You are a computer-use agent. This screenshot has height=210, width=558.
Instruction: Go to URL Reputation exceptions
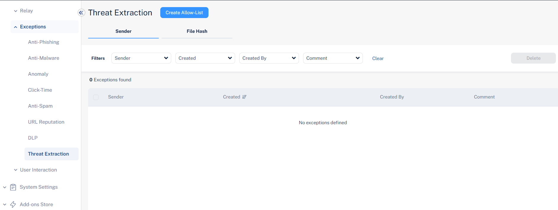46,122
